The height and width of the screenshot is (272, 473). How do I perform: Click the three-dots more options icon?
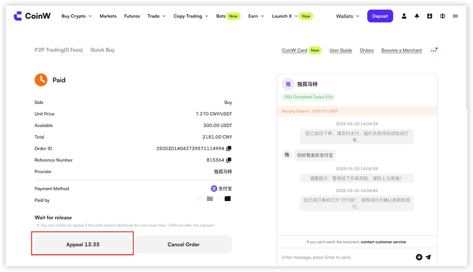(433, 51)
